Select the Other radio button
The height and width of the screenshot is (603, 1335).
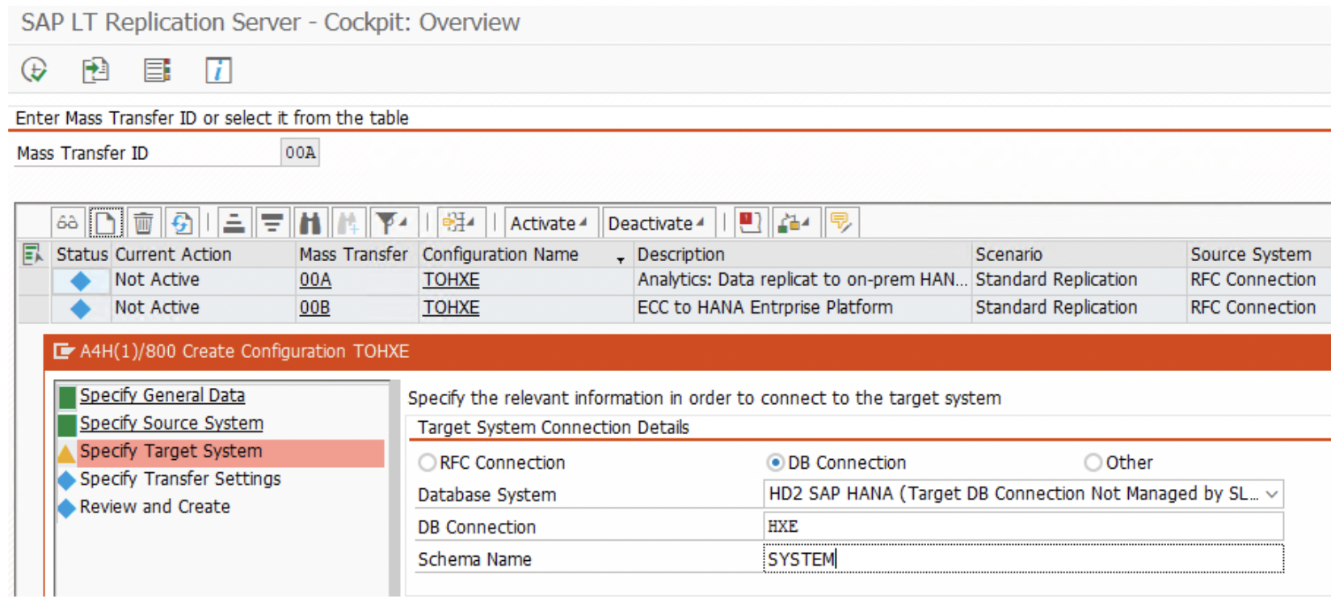click(x=1093, y=463)
